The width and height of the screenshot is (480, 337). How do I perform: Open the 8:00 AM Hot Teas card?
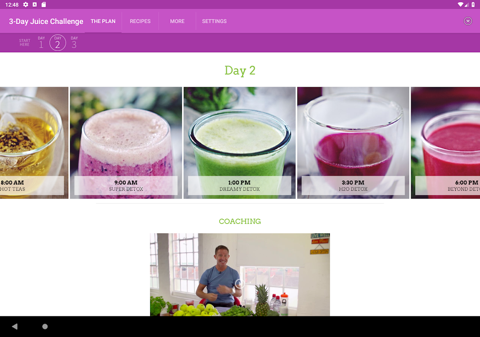click(34, 143)
